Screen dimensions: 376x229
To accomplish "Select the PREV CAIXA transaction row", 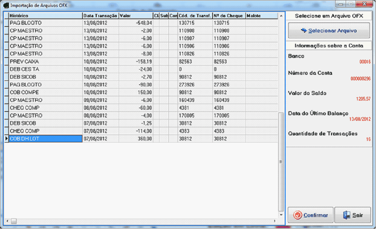I will (45, 62).
